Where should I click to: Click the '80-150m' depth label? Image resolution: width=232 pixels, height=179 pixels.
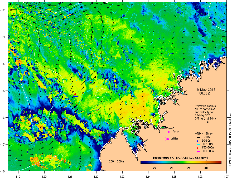(207, 144)
